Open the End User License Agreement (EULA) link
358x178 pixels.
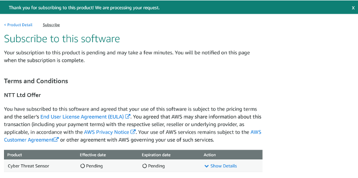[82, 117]
